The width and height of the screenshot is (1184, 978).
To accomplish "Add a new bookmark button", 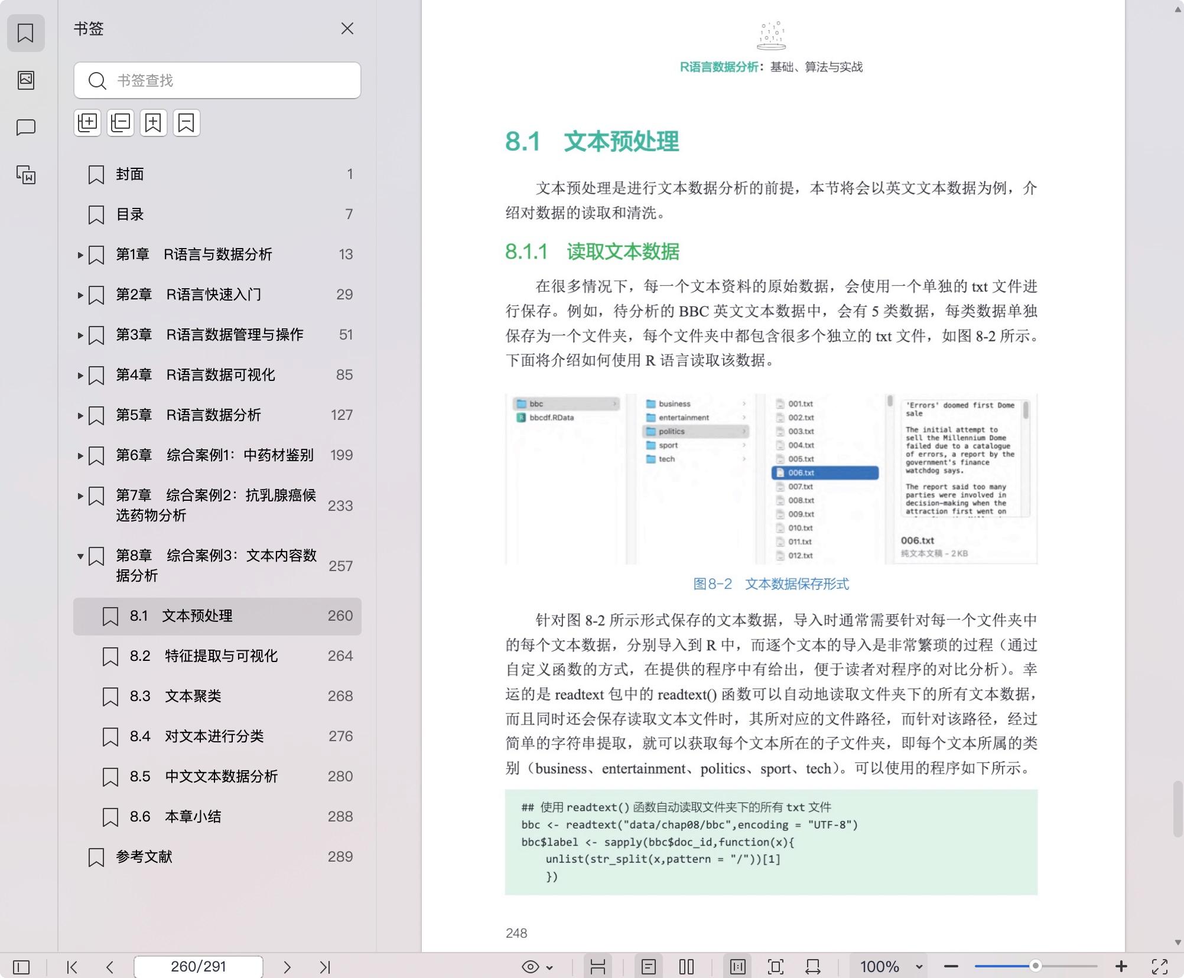I will click(x=154, y=123).
